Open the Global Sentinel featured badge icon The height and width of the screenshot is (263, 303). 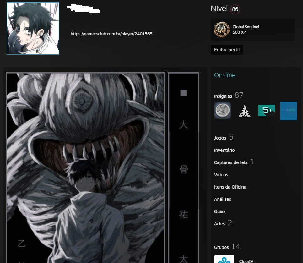click(x=222, y=30)
